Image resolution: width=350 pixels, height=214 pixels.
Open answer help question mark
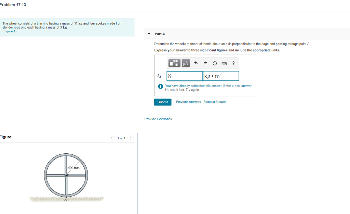[x=233, y=63]
